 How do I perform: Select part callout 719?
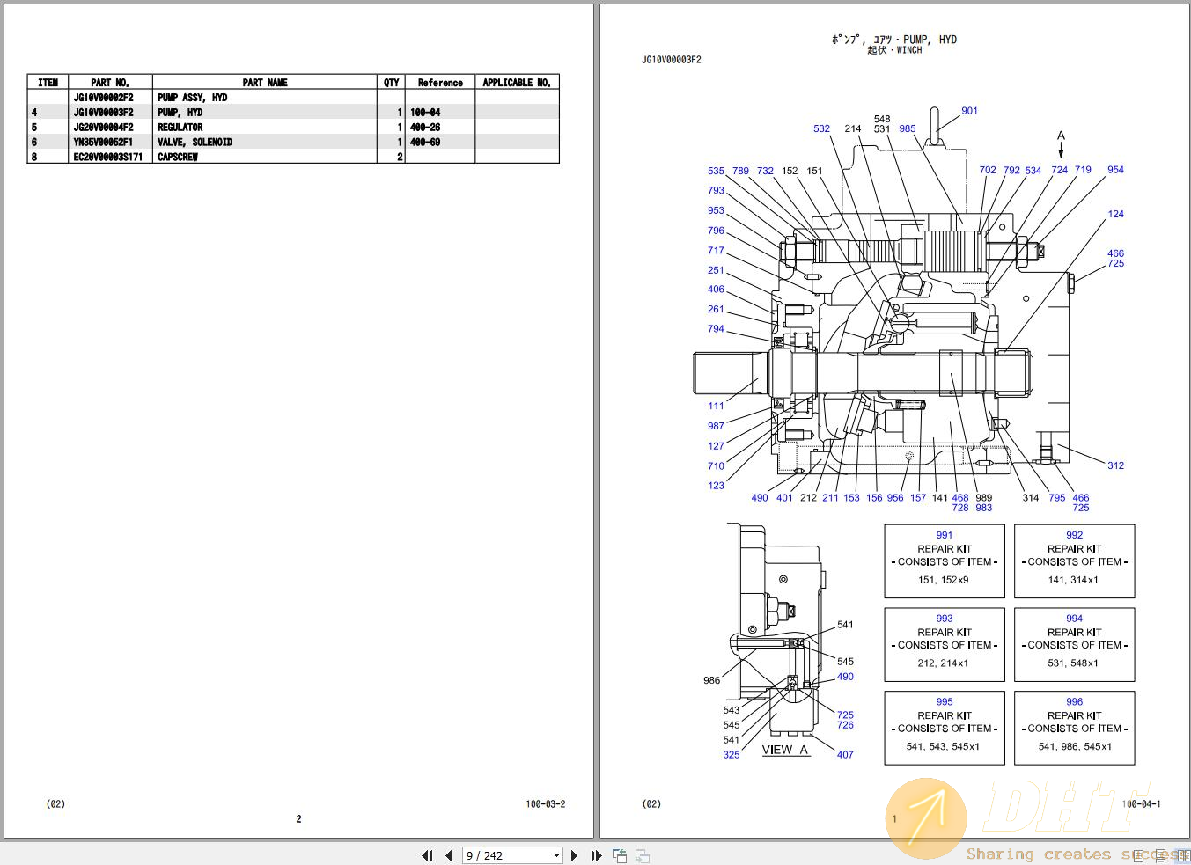1083,170
